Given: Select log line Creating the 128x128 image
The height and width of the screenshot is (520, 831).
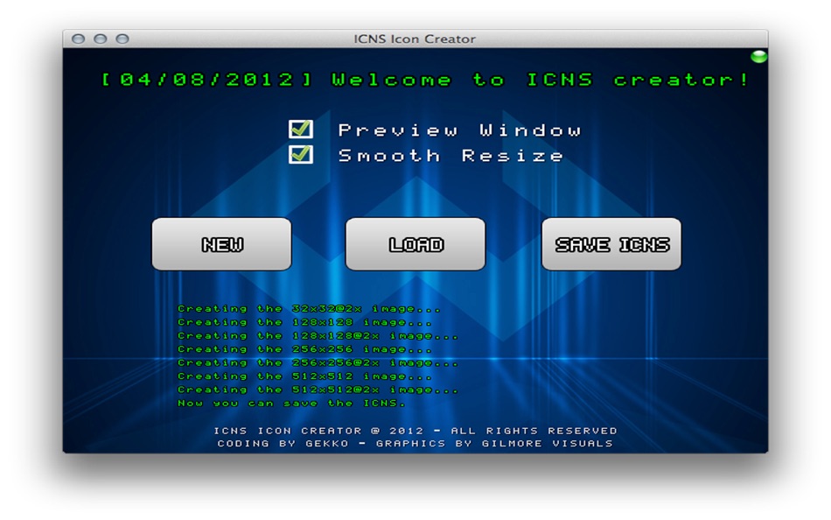Looking at the screenshot, I should click(304, 322).
